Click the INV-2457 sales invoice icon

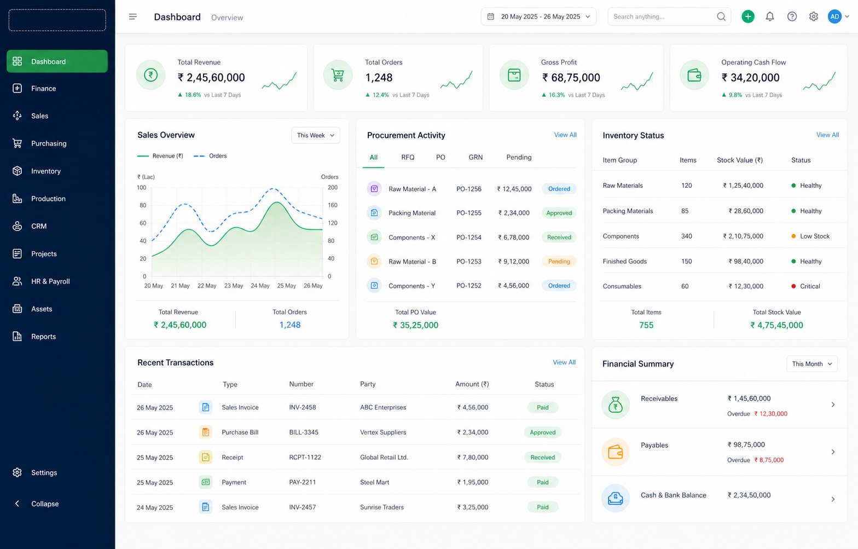tap(206, 507)
